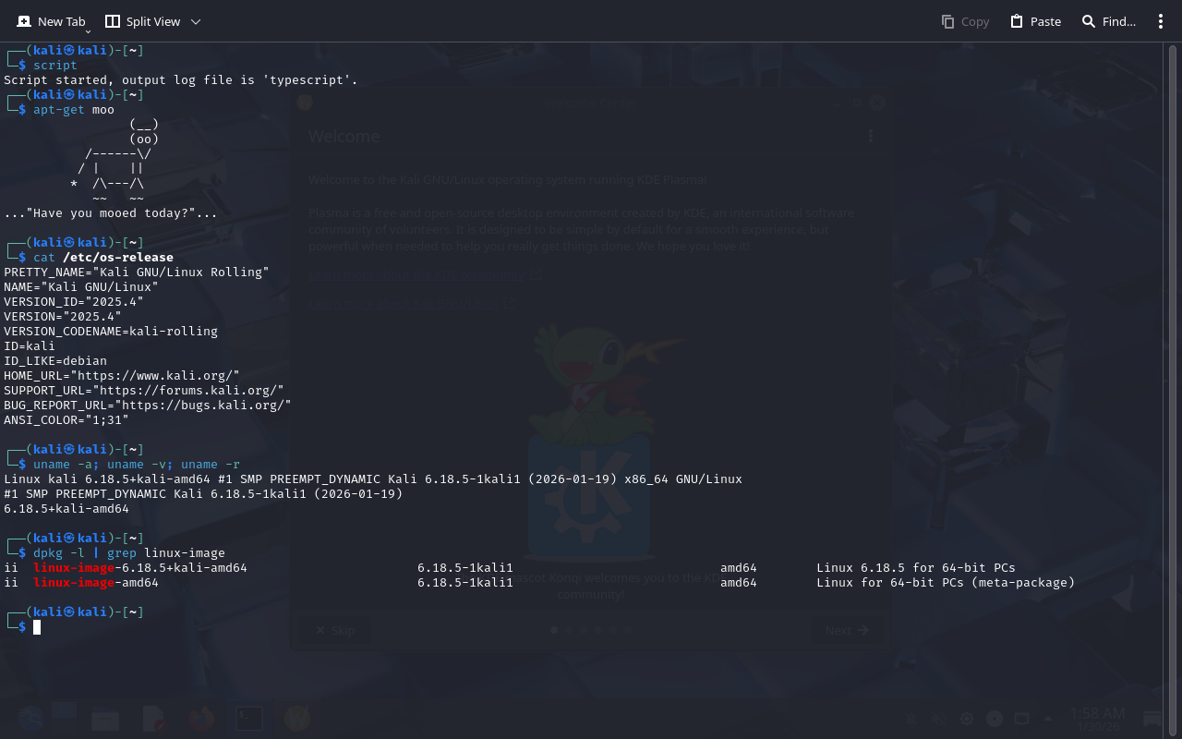The image size is (1182, 739).
Task: Open the New Tab dropdown arrow
Action: 88,31
